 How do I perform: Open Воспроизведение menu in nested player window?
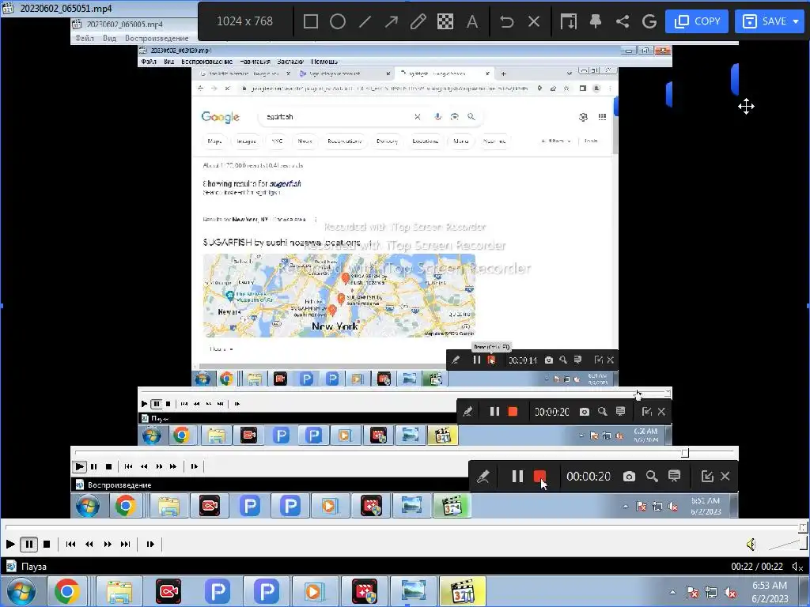[x=157, y=38]
